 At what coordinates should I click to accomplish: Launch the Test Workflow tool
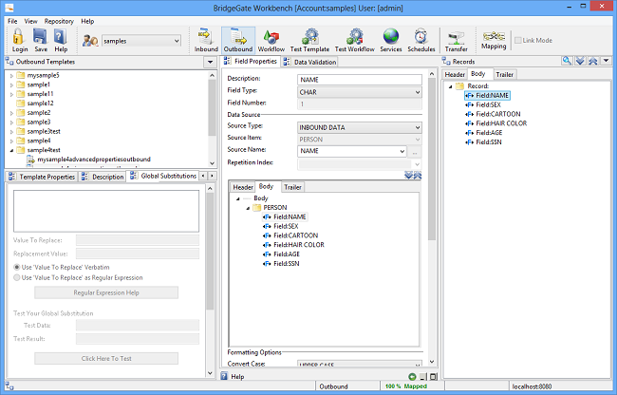355,41
